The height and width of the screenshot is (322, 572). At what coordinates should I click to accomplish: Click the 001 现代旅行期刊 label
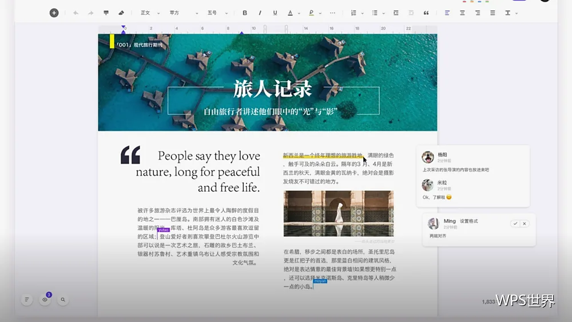tap(140, 45)
